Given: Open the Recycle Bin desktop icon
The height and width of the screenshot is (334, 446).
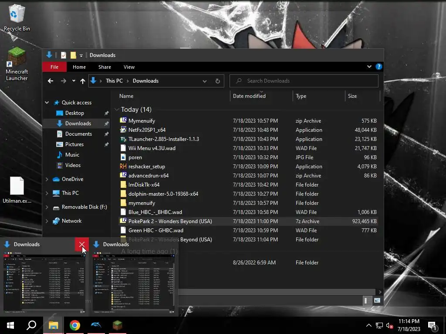Looking at the screenshot, I should [x=17, y=17].
